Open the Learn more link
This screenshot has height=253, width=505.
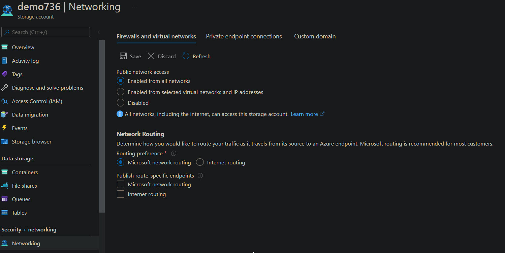click(x=304, y=114)
